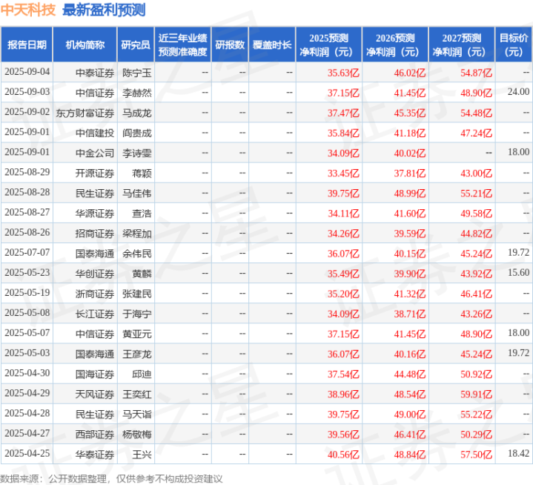The image size is (533, 485).
Task: Click the 中天科技 stock name title
Action: 28,10
